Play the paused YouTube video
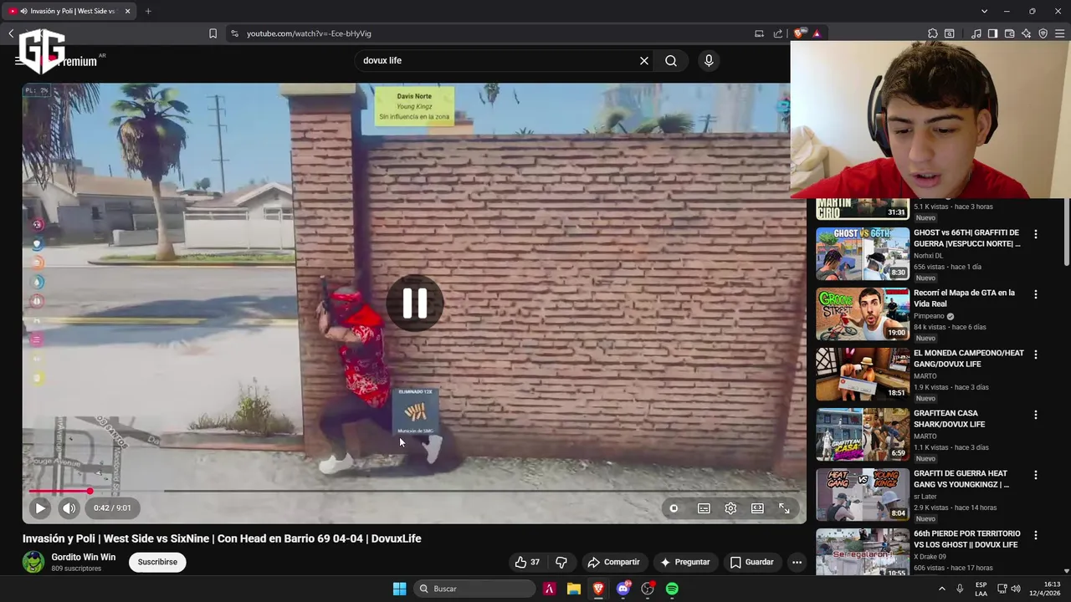 39,508
